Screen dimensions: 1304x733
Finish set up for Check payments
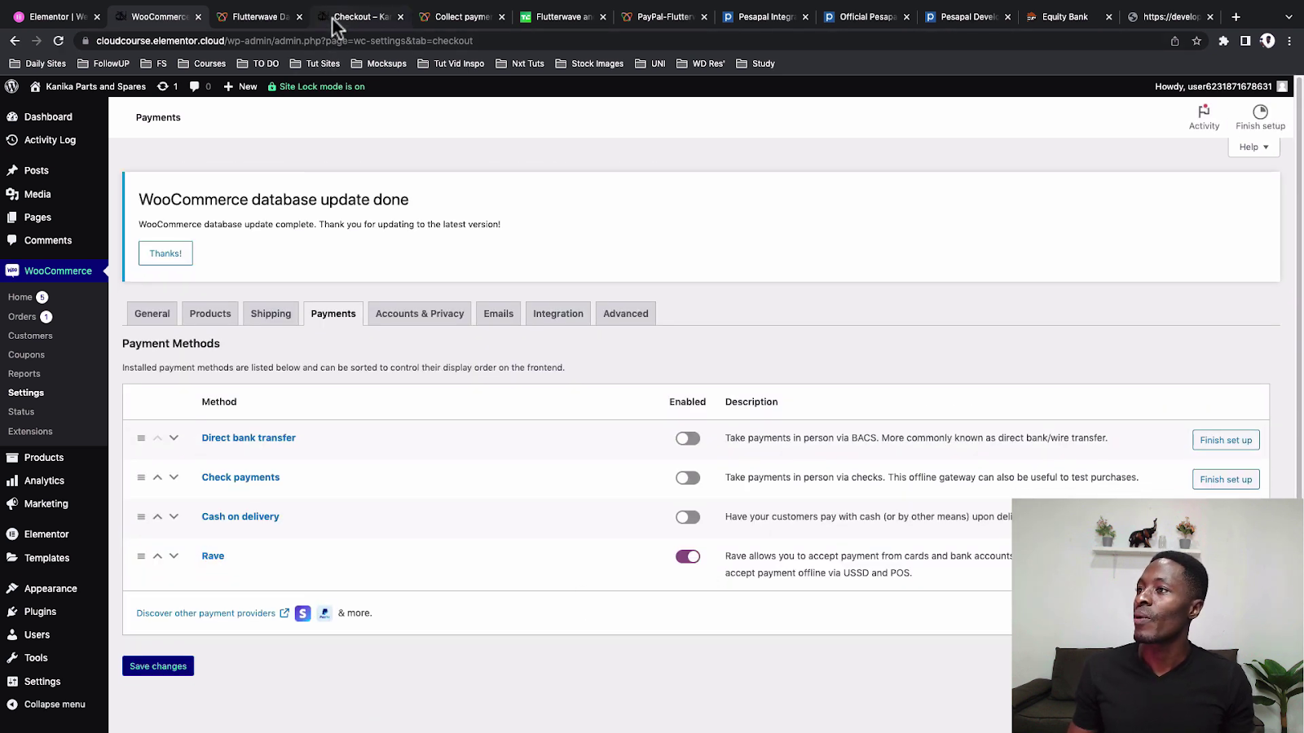tap(1226, 480)
